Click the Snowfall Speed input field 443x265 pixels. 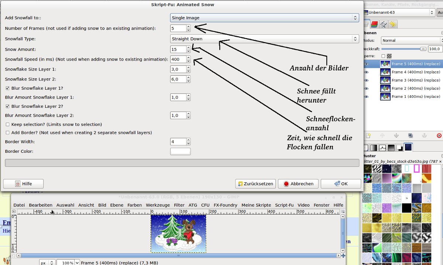click(x=178, y=59)
